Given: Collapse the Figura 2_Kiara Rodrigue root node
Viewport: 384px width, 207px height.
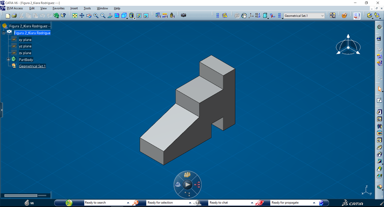Looking at the screenshot, I should pyautogui.click(x=4, y=32).
